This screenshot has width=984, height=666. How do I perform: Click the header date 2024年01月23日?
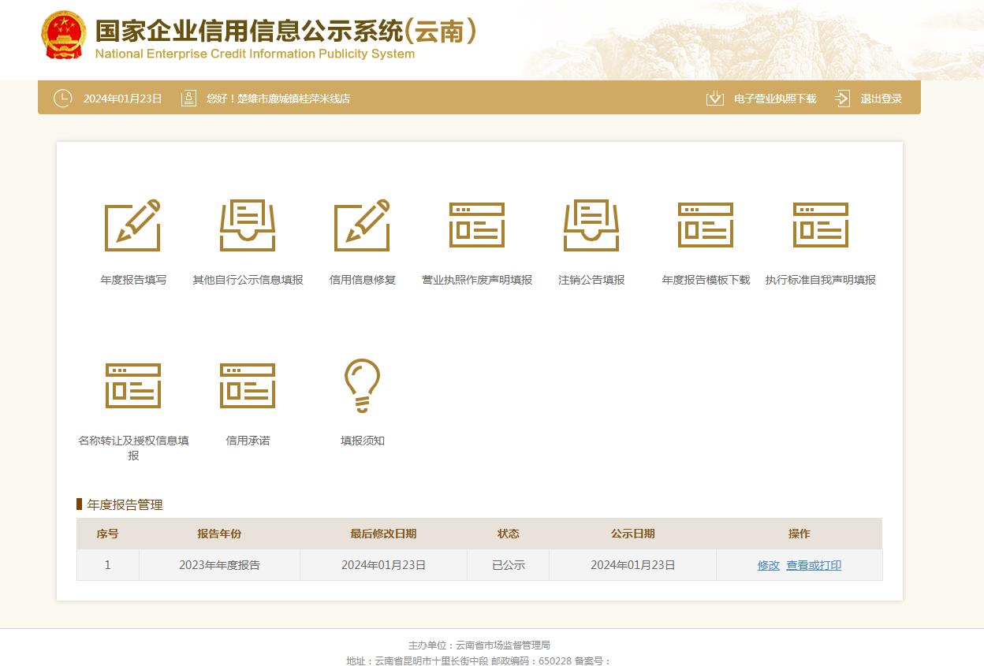coord(123,99)
